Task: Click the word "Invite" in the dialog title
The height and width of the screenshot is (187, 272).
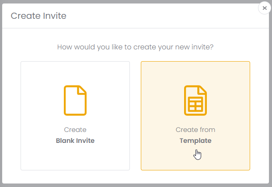Action: click(55, 16)
